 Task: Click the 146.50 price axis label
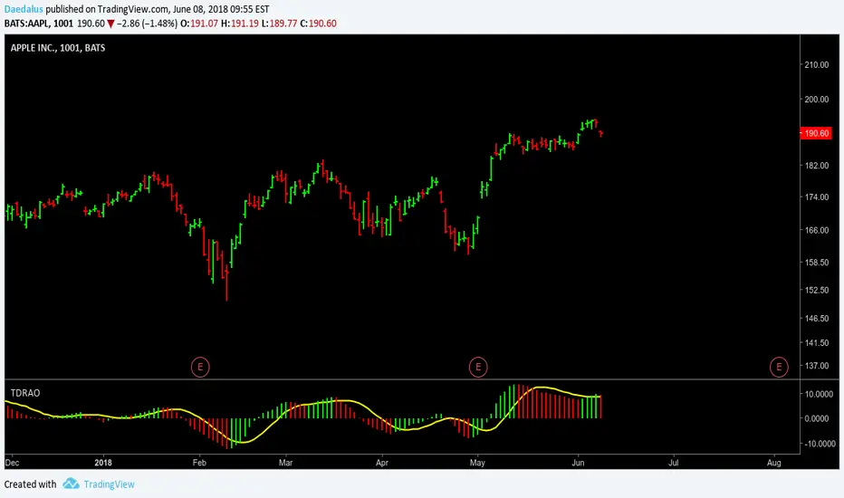click(817, 318)
